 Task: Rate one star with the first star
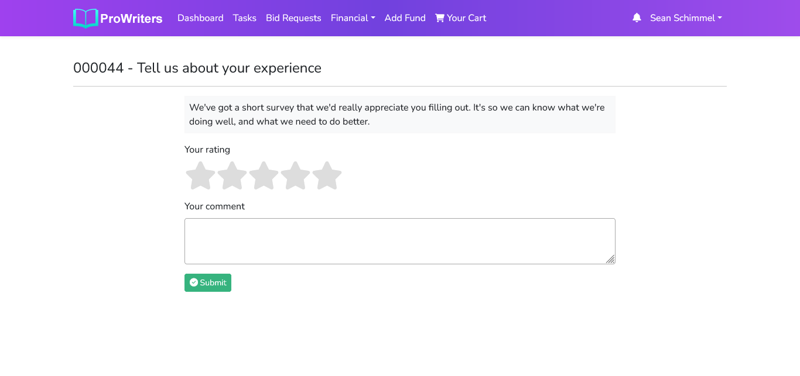[200, 176]
